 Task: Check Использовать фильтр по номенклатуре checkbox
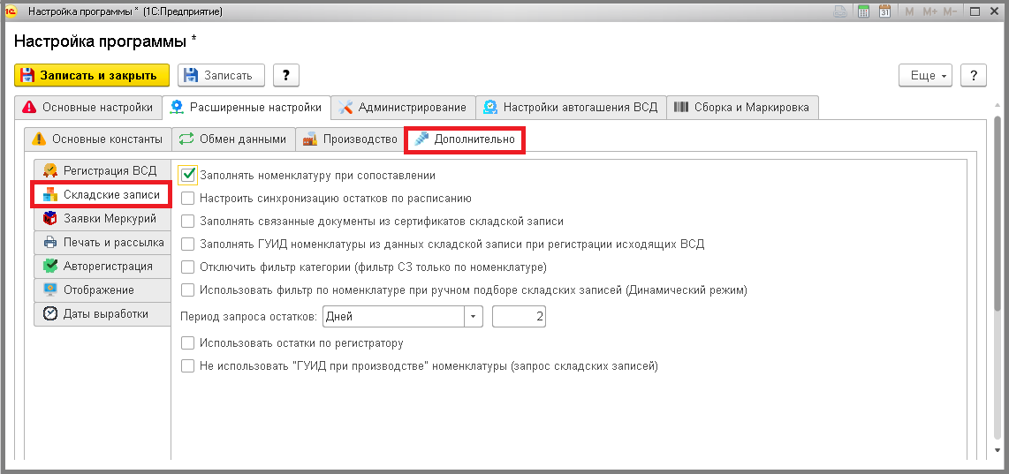(x=187, y=290)
